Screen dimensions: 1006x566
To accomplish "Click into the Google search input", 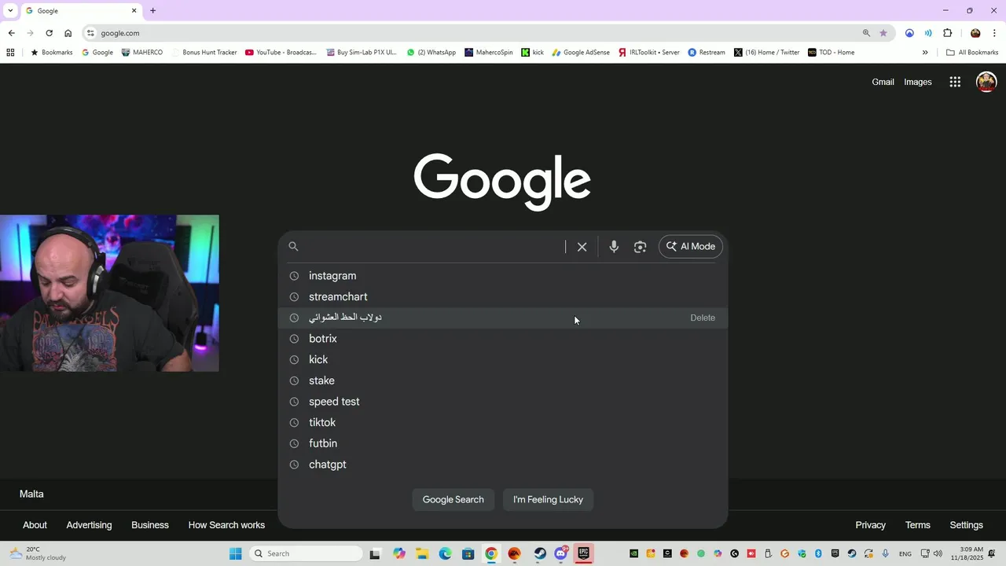I will pos(435,246).
